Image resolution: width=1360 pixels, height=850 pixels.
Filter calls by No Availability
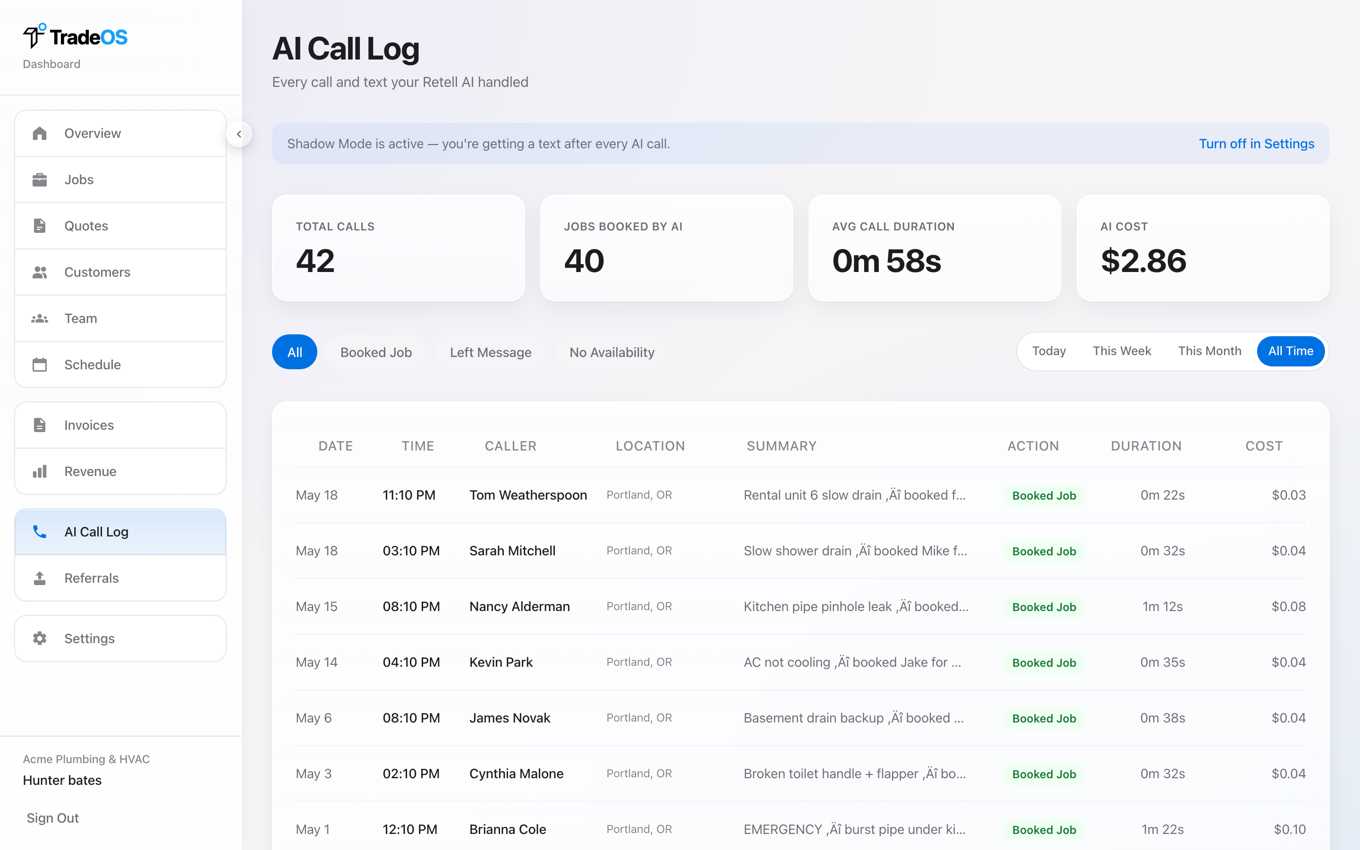[612, 352]
